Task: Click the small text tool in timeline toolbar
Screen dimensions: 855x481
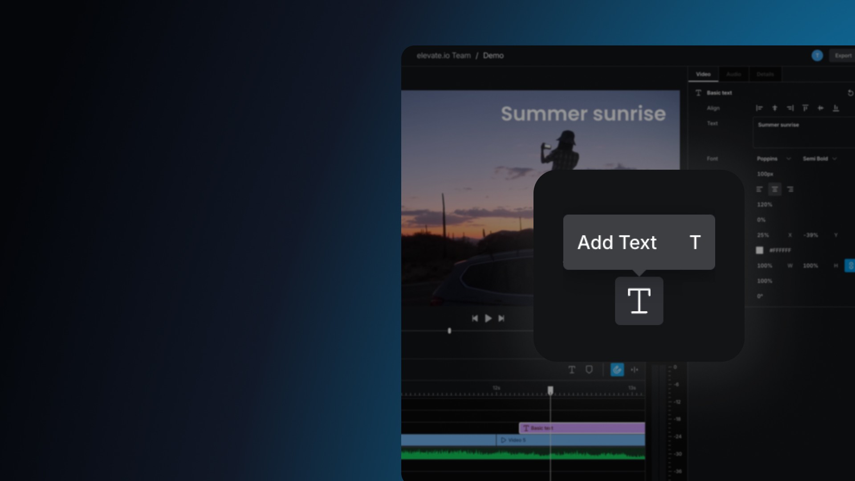Action: 572,370
